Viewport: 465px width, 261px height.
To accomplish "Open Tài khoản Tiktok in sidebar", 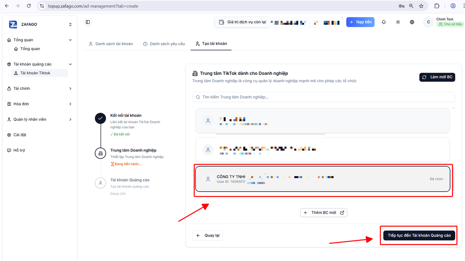I will [x=40, y=73].
